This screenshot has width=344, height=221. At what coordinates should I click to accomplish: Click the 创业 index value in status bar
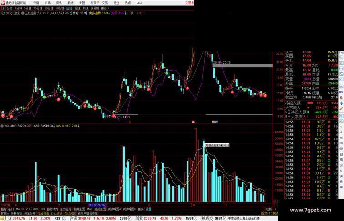150,218
